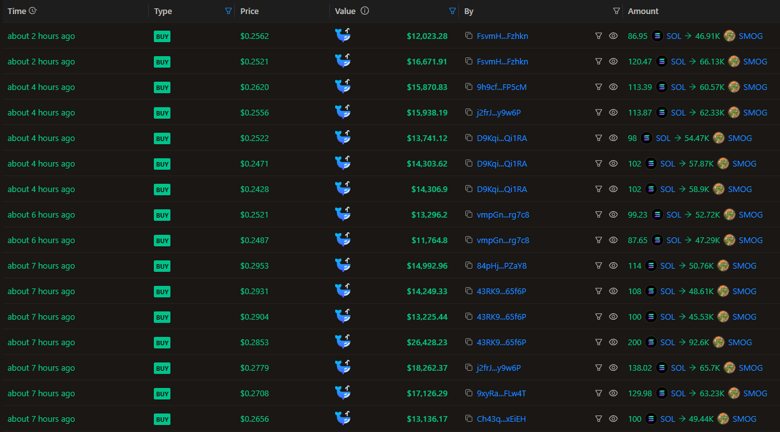This screenshot has width=780, height=432.
Task: Copy the 9h9cf...FP5cM wallet address
Action: pyautogui.click(x=469, y=87)
